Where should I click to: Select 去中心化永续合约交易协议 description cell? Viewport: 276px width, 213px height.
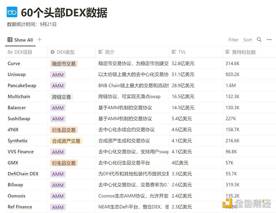point(132,129)
